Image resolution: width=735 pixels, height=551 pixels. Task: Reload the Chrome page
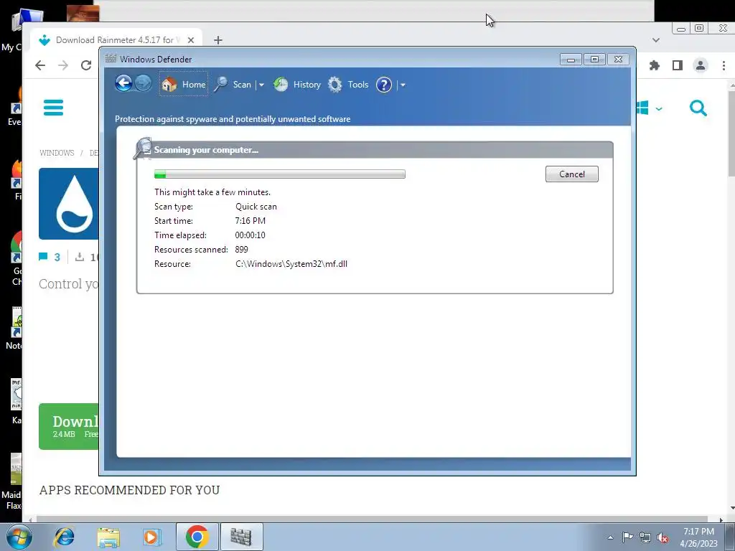tap(86, 65)
